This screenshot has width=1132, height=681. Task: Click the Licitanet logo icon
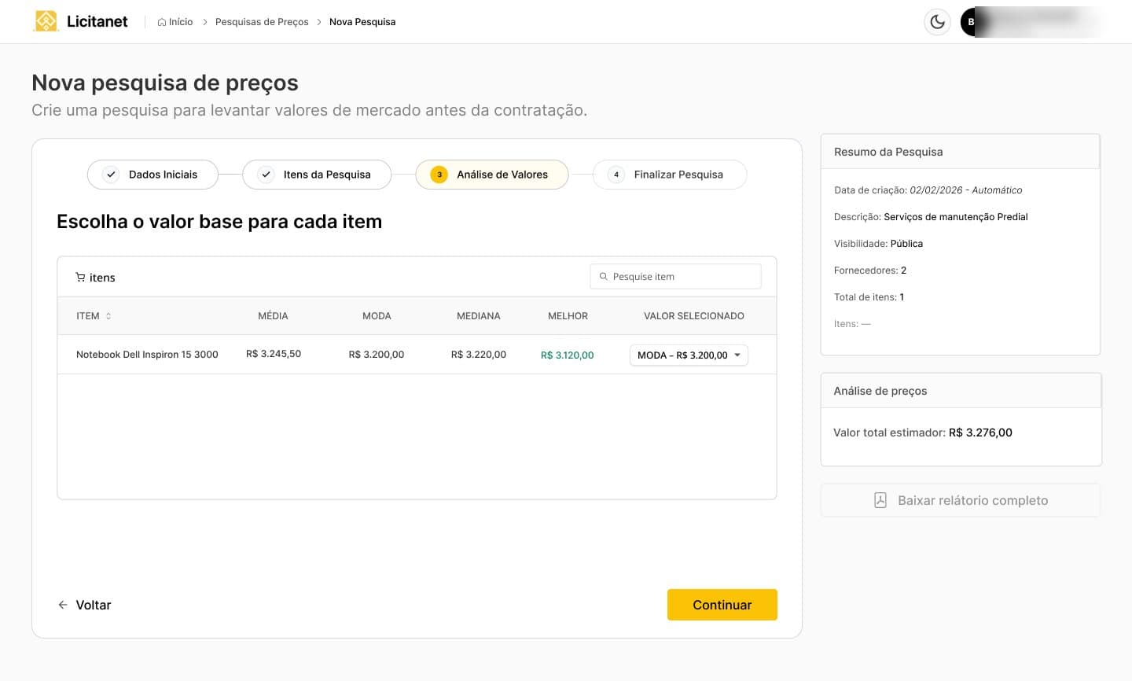pyautogui.click(x=46, y=21)
